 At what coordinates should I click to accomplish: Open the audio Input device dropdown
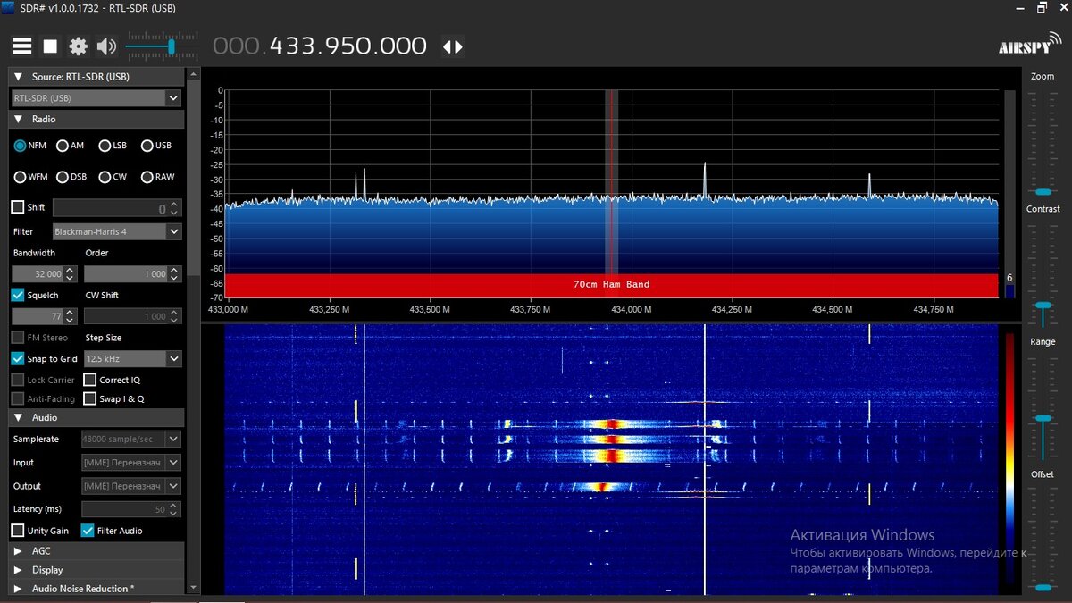[x=131, y=463]
